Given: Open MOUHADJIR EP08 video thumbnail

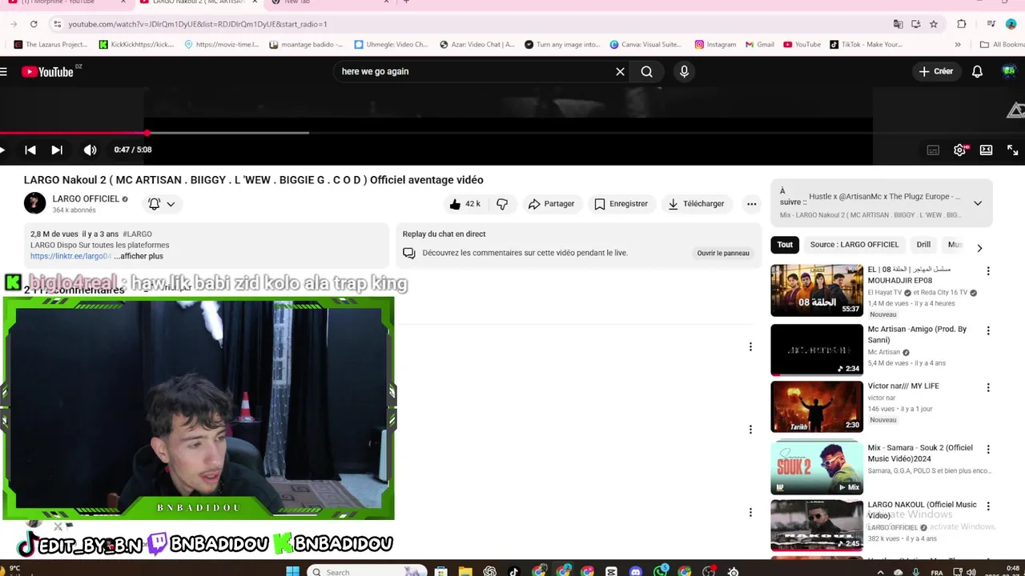Looking at the screenshot, I should click(817, 290).
